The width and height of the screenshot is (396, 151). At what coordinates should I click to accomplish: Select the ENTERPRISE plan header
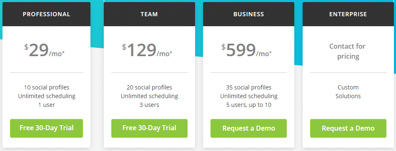coord(348,14)
